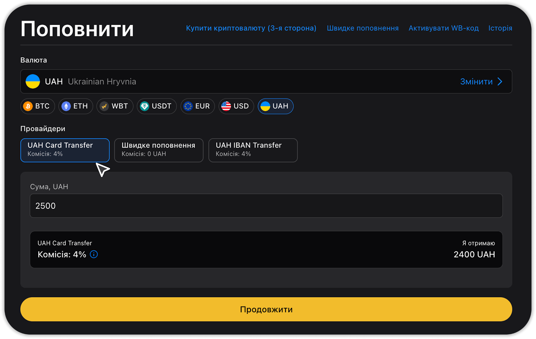Click the Сума, UAH amount input field
536x339 pixels.
point(266,206)
